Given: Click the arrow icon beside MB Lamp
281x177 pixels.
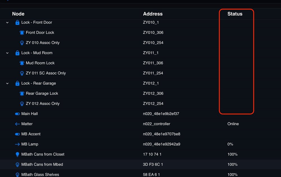Looking at the screenshot, I should 17,144.
